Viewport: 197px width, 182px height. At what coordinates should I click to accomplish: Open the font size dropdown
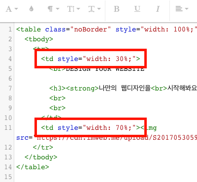[73, 9]
